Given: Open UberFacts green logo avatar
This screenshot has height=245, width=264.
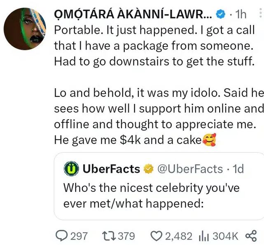Looking at the screenshot, I should (71, 168).
